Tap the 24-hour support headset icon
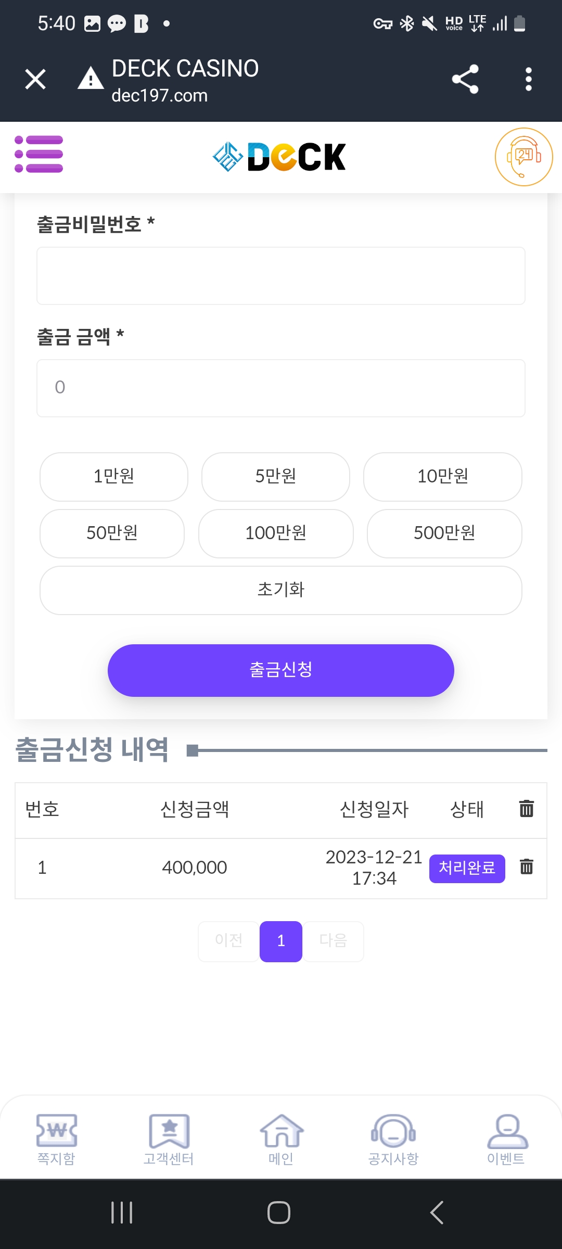The width and height of the screenshot is (562, 1249). (523, 157)
